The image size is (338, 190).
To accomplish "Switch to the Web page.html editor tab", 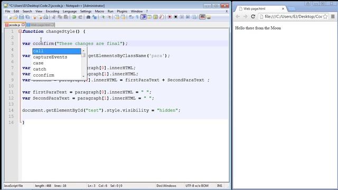I will [40, 25].
